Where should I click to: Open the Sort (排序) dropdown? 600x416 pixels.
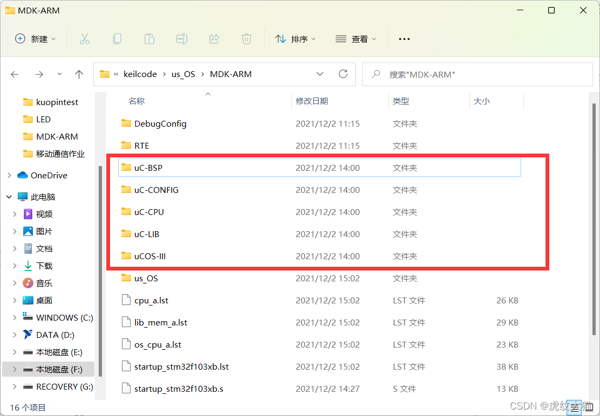[295, 39]
